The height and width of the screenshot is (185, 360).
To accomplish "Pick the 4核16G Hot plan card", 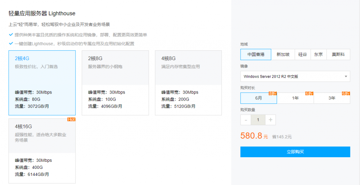I will click(x=42, y=151).
